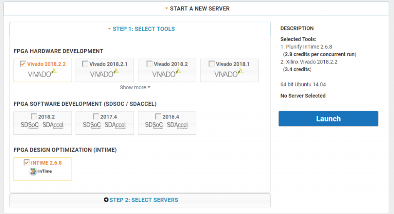Select the Vivado 2018.2.2 label
Screen dimensions: 394x214
coord(47,64)
